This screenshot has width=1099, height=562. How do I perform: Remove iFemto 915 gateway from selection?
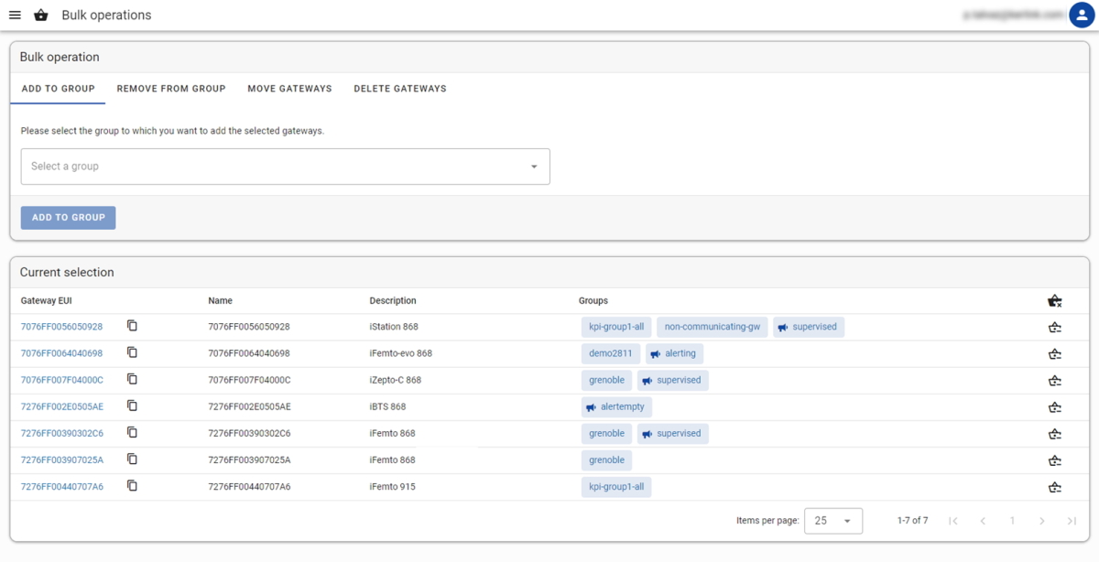tap(1054, 487)
